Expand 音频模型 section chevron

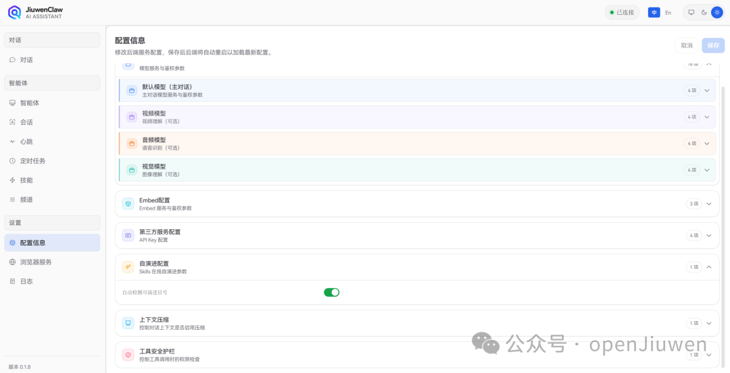707,144
